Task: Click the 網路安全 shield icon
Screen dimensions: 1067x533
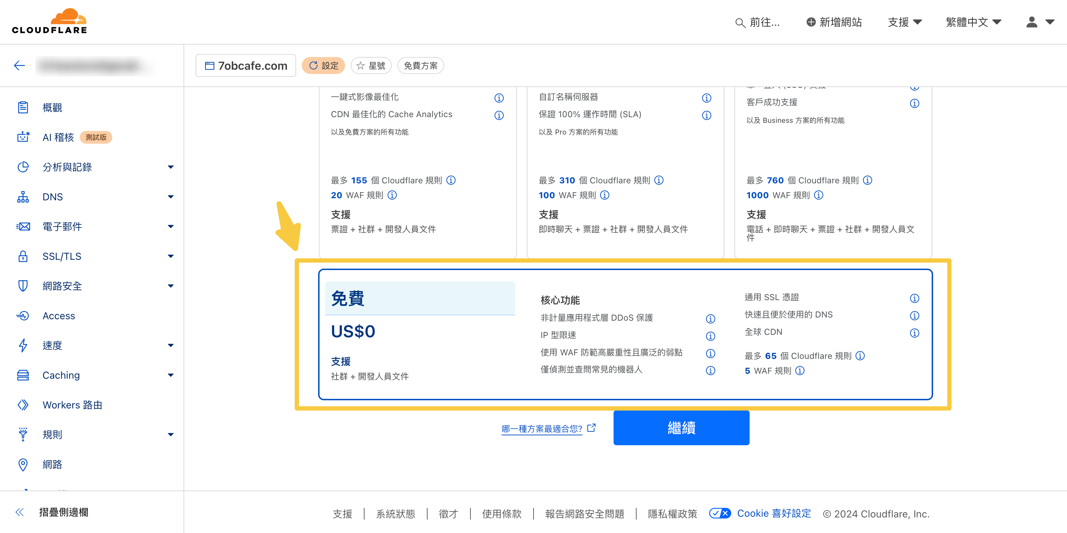Action: (23, 286)
